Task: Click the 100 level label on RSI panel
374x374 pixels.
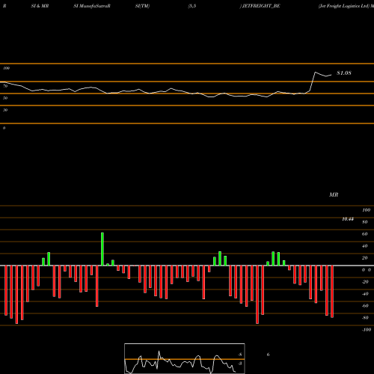Action: 6,68
